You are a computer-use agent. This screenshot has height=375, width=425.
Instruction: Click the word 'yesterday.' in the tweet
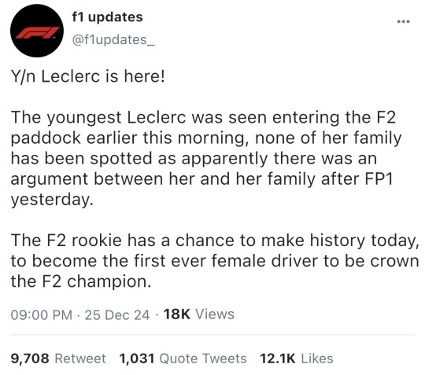[x=52, y=200]
